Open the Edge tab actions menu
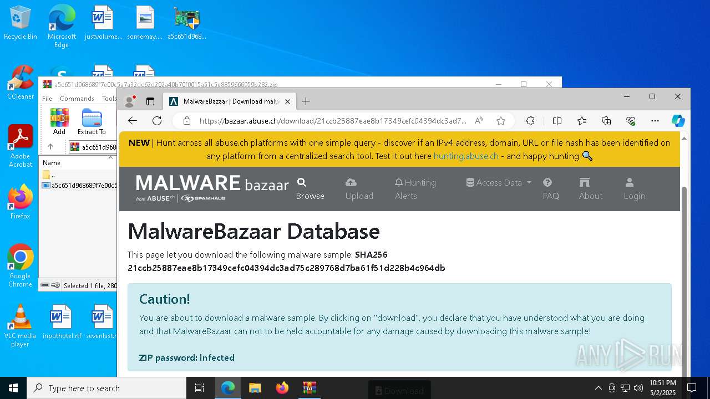This screenshot has width=710, height=399. click(150, 101)
